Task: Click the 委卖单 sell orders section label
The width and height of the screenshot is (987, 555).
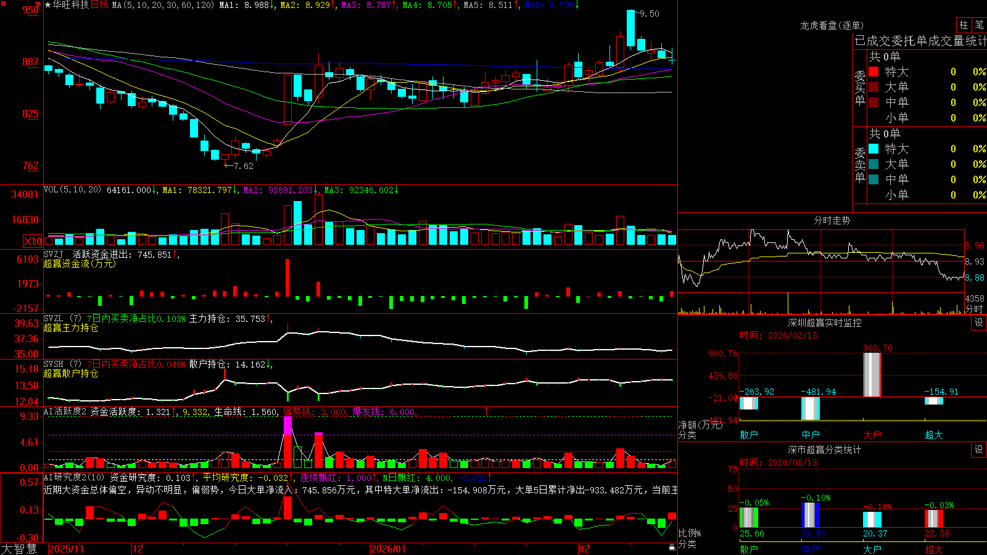Action: [x=860, y=165]
